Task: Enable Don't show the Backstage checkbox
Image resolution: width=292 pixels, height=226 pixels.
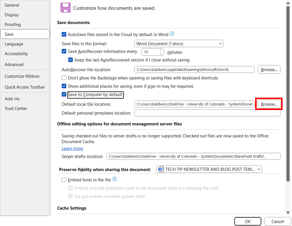Action: point(64,78)
